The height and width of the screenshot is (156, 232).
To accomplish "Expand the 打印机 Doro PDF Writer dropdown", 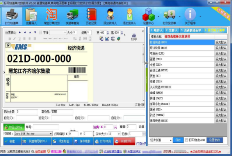I will click(33, 134).
